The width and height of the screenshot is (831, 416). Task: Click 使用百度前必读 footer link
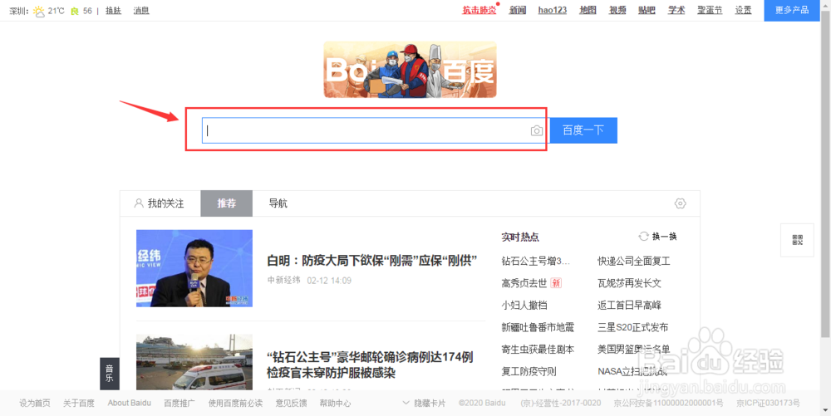pos(235,403)
